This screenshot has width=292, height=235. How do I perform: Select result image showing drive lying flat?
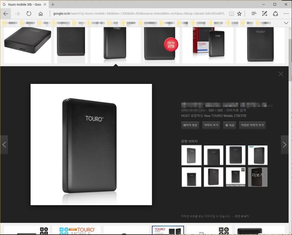(28, 45)
